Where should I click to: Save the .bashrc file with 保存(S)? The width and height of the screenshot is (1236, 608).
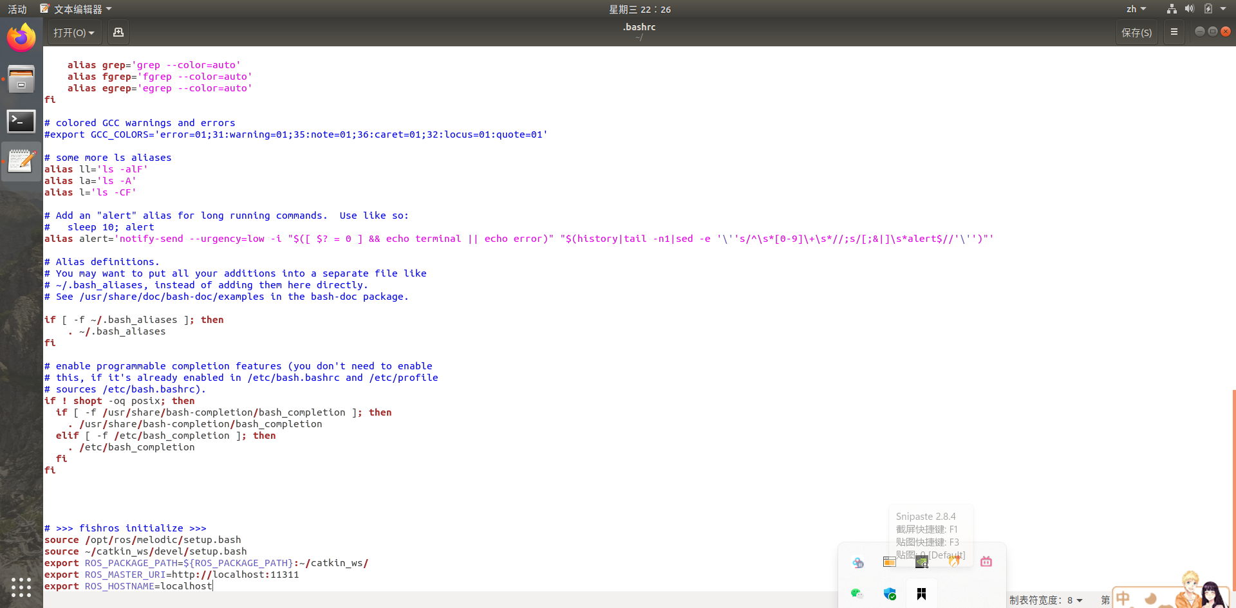[1136, 32]
